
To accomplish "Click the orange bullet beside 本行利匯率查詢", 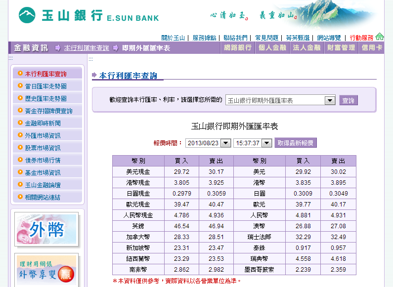I will (x=20, y=74).
